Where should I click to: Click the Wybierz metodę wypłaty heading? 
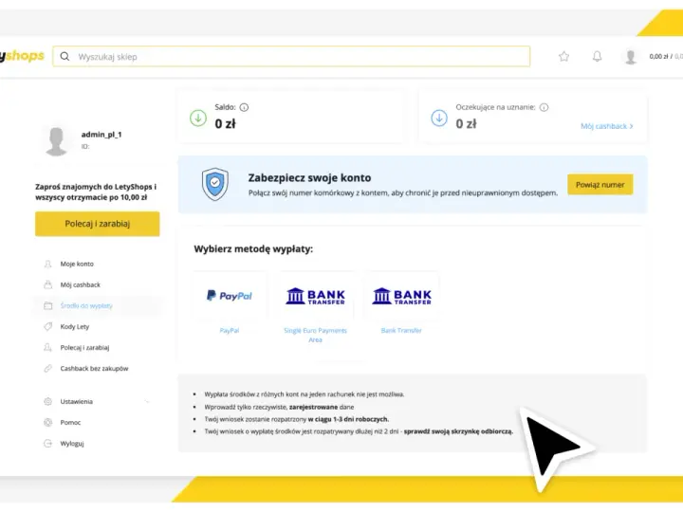coord(253,249)
